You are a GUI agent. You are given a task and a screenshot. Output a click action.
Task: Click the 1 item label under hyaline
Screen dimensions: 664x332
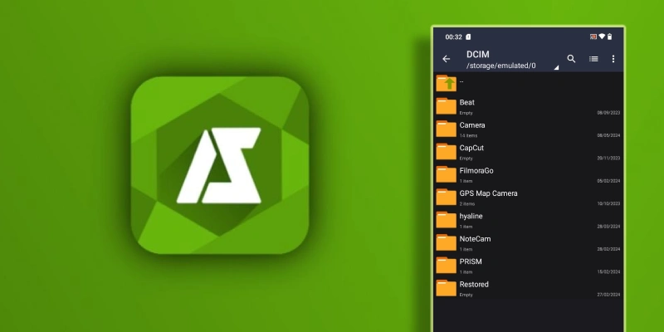click(466, 227)
